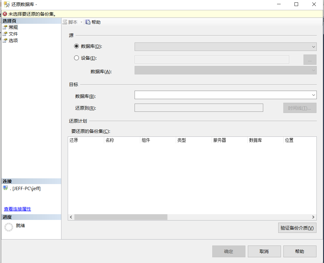Open the 选项 page
This screenshot has width=324, height=263.
pos(13,41)
